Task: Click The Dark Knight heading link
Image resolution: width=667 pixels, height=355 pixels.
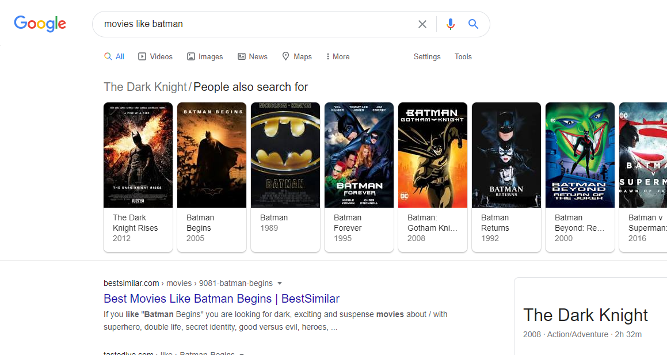Action: point(145,87)
